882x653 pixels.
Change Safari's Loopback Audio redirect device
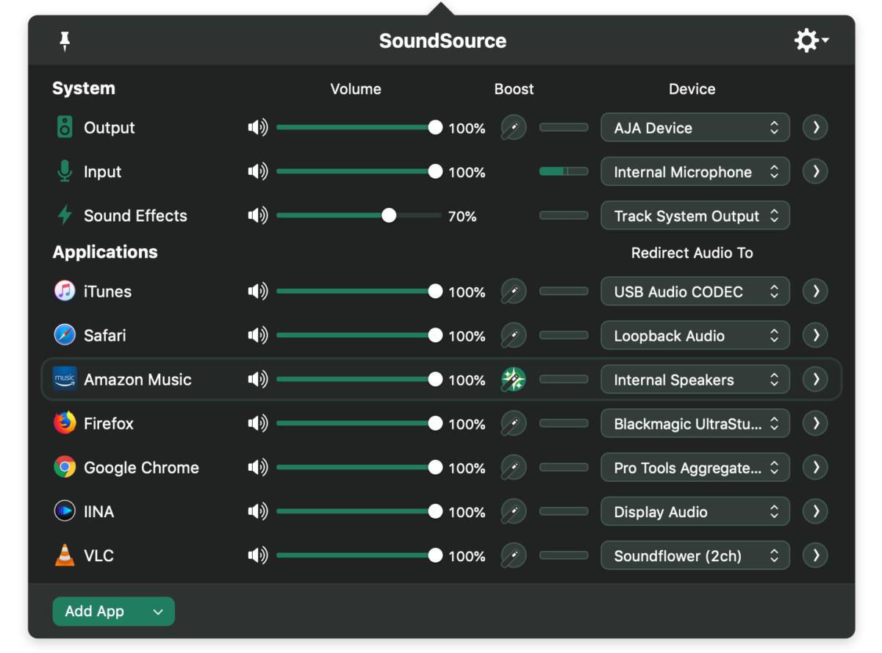[x=695, y=336]
